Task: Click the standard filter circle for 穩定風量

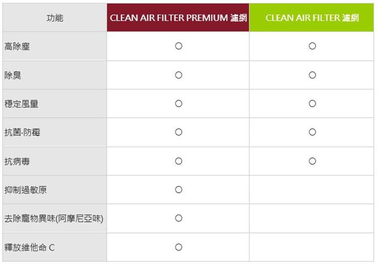Action: tap(312, 104)
